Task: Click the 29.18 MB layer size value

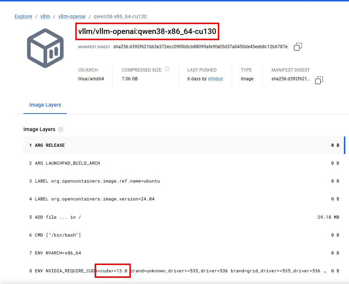Action: 328,217
